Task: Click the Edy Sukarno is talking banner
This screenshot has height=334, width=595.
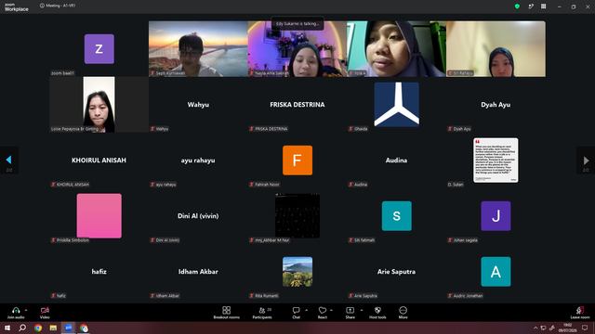Action: tap(297, 23)
